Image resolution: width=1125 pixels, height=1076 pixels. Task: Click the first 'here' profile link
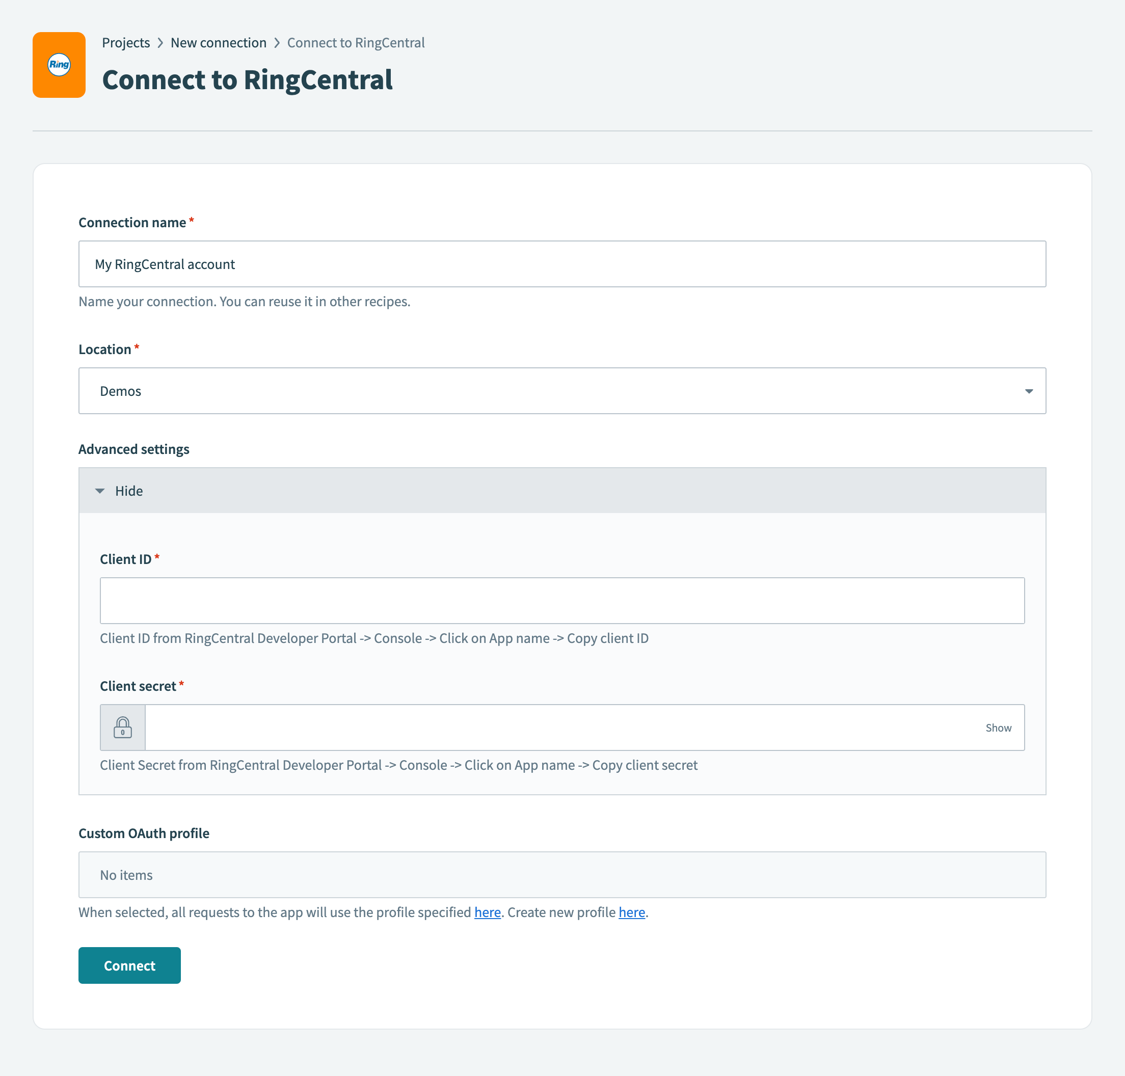pos(487,912)
